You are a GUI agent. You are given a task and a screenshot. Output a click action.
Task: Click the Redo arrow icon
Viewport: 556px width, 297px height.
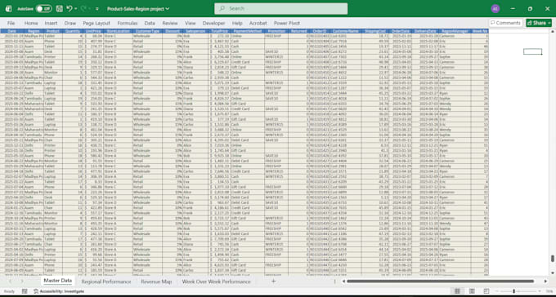point(83,8)
